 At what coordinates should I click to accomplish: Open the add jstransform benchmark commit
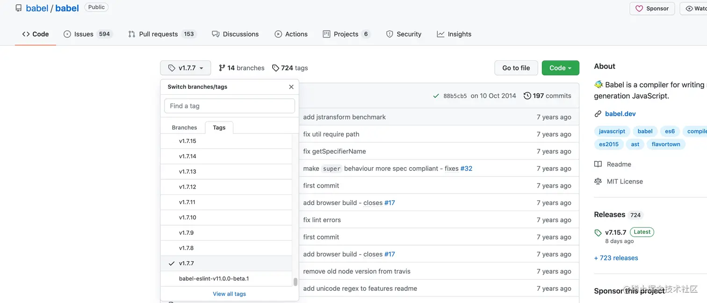(x=345, y=117)
